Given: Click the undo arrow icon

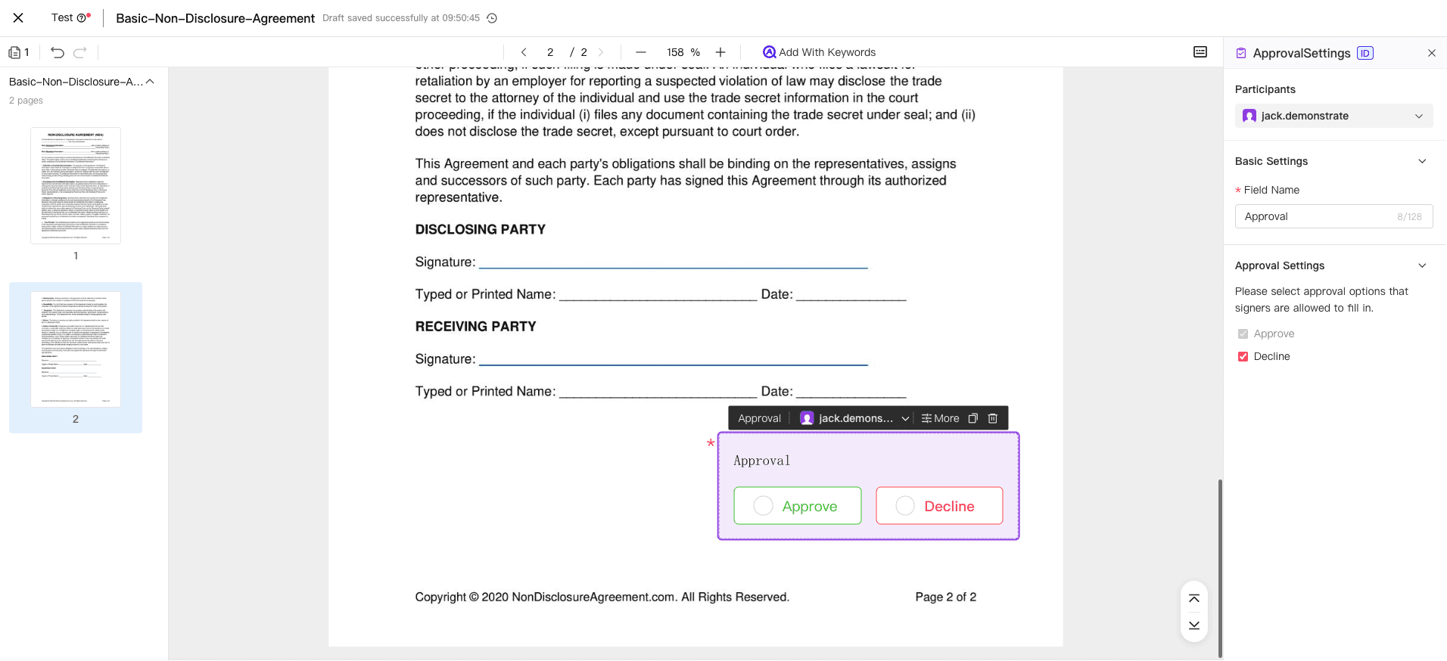Looking at the screenshot, I should 58,52.
